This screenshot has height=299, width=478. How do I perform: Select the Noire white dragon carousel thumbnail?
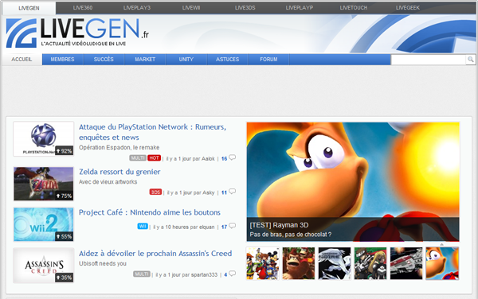(x=335, y=263)
